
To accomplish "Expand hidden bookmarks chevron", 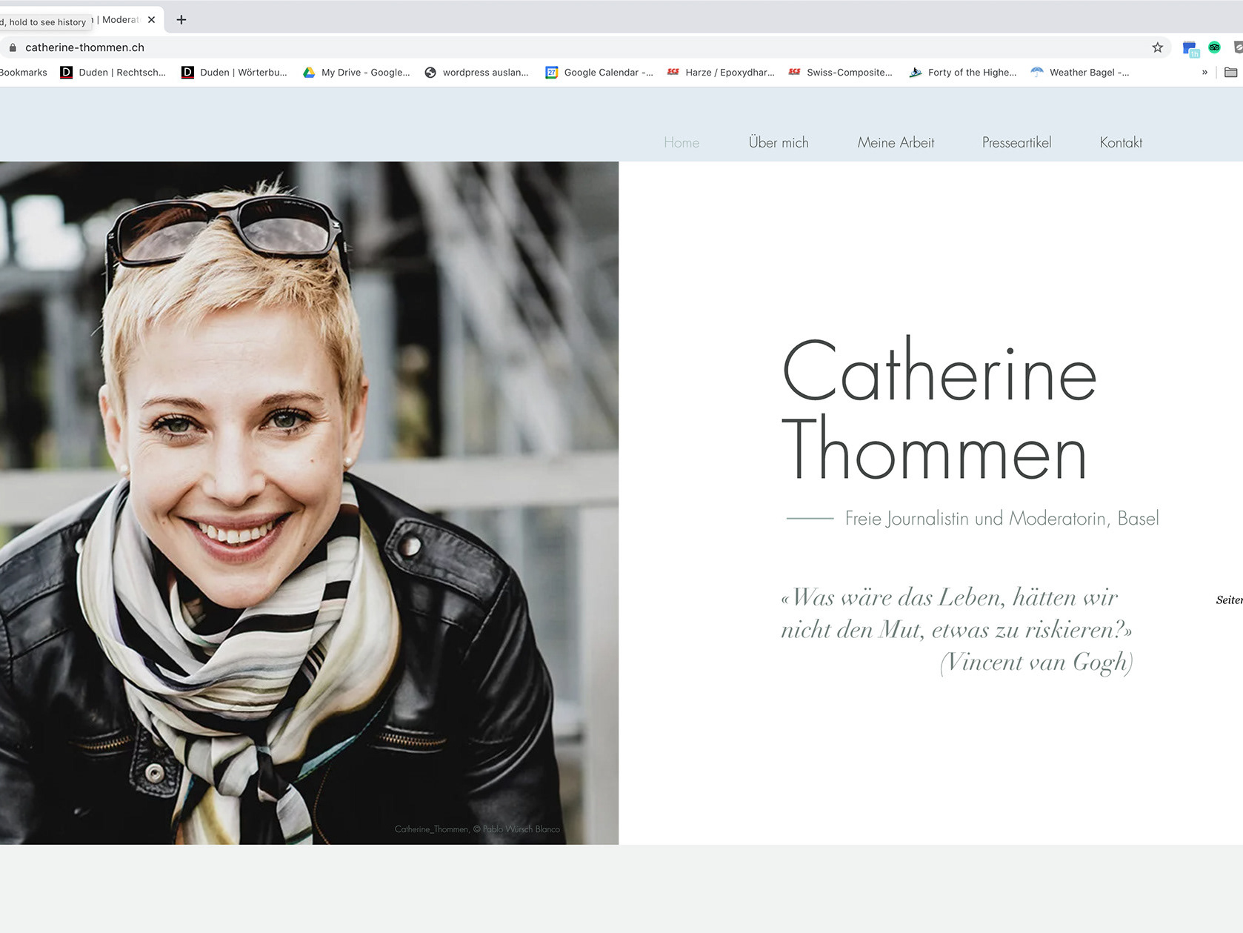I will pos(1204,73).
